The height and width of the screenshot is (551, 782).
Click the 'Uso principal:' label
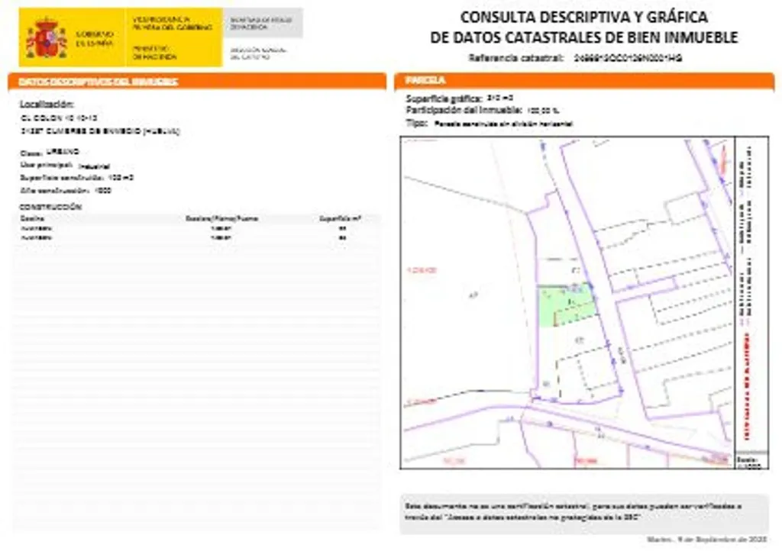point(47,165)
